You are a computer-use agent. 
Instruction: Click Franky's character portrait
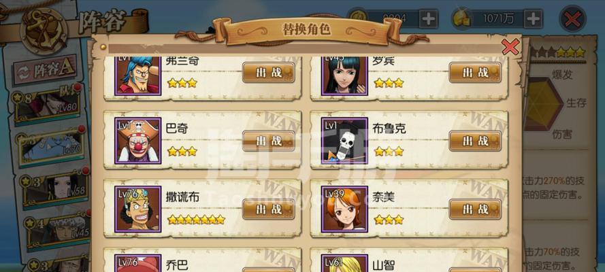(x=137, y=75)
